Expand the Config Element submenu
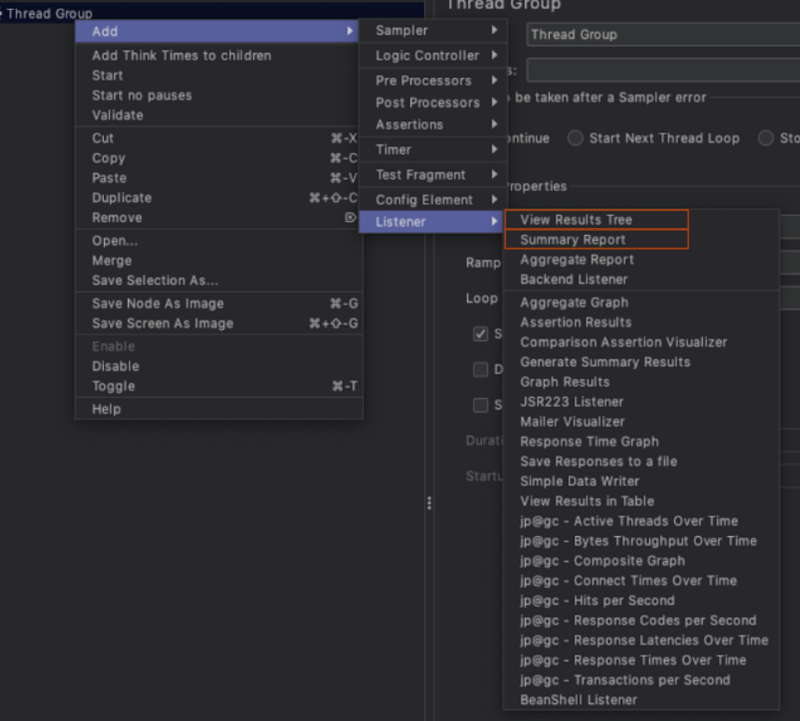Screen dimensions: 800x721 pyautogui.click(x=433, y=199)
